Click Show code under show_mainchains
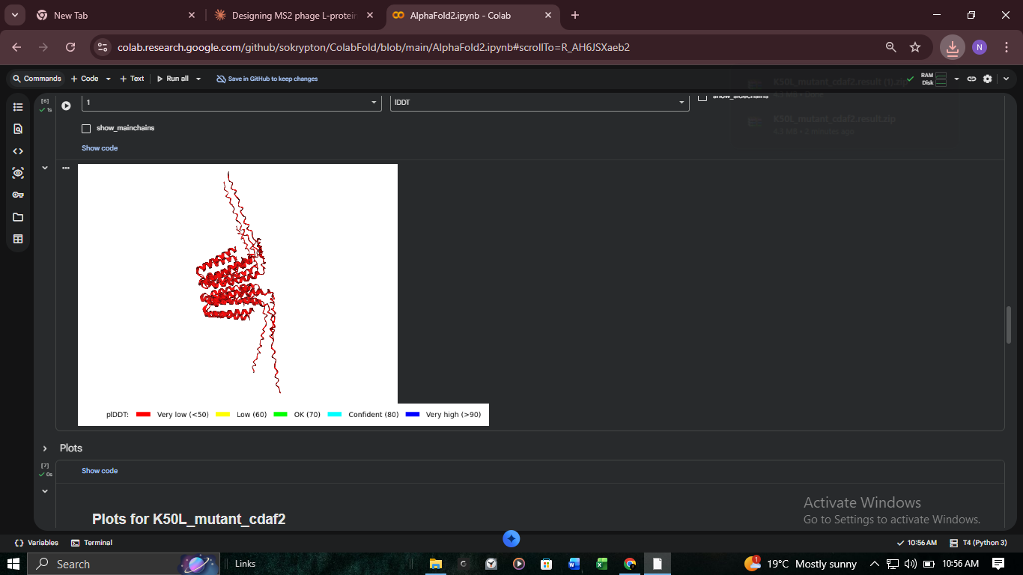This screenshot has height=575, width=1023. click(x=100, y=148)
